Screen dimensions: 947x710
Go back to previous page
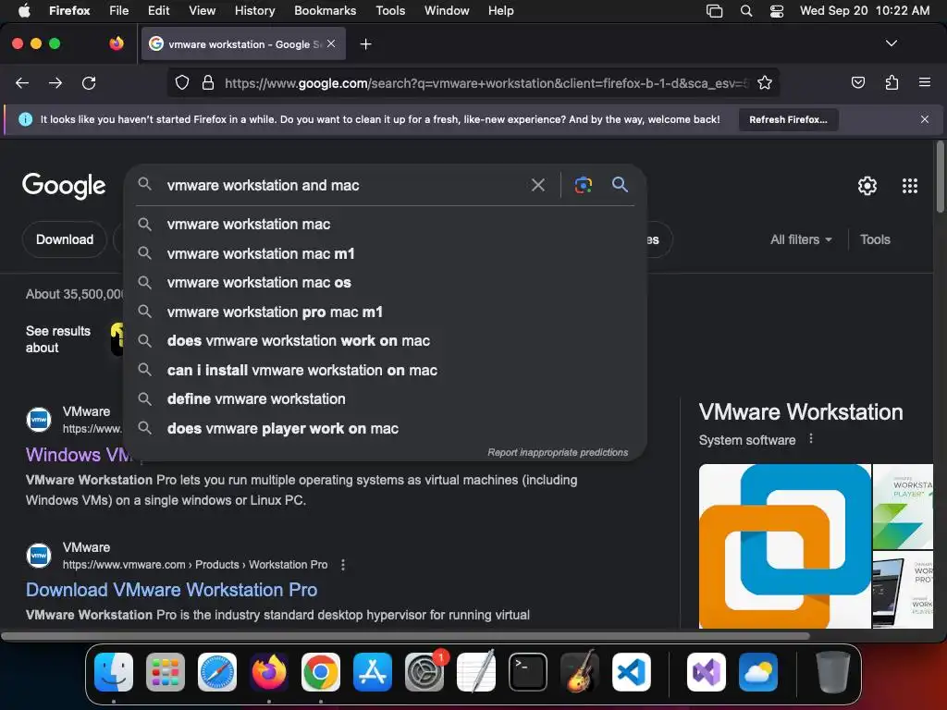[22, 82]
